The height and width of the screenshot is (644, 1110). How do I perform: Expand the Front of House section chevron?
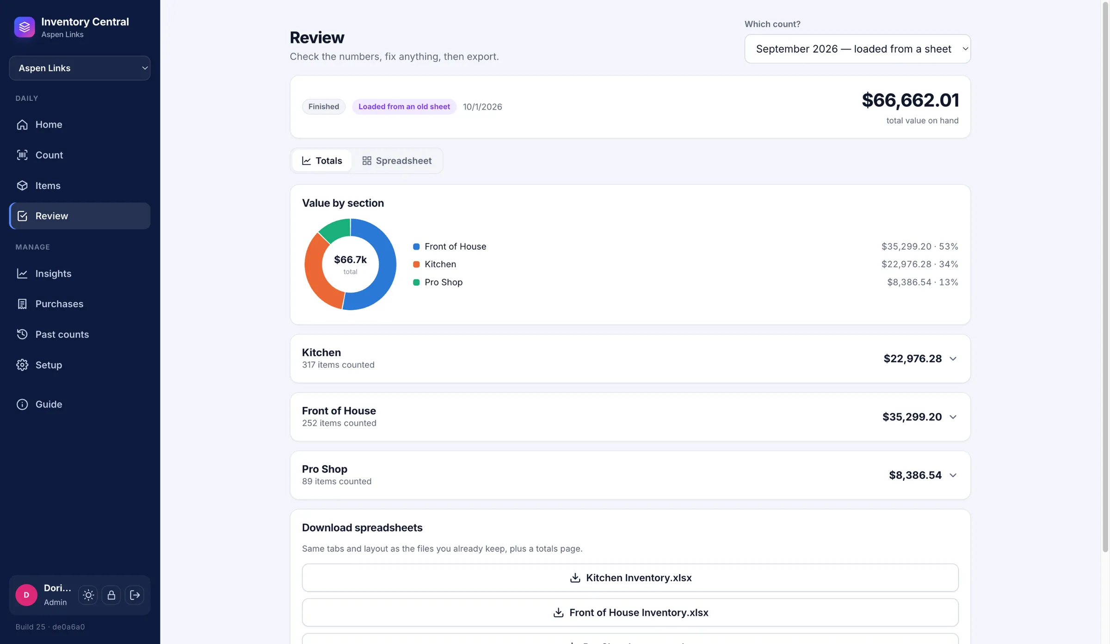tap(953, 417)
